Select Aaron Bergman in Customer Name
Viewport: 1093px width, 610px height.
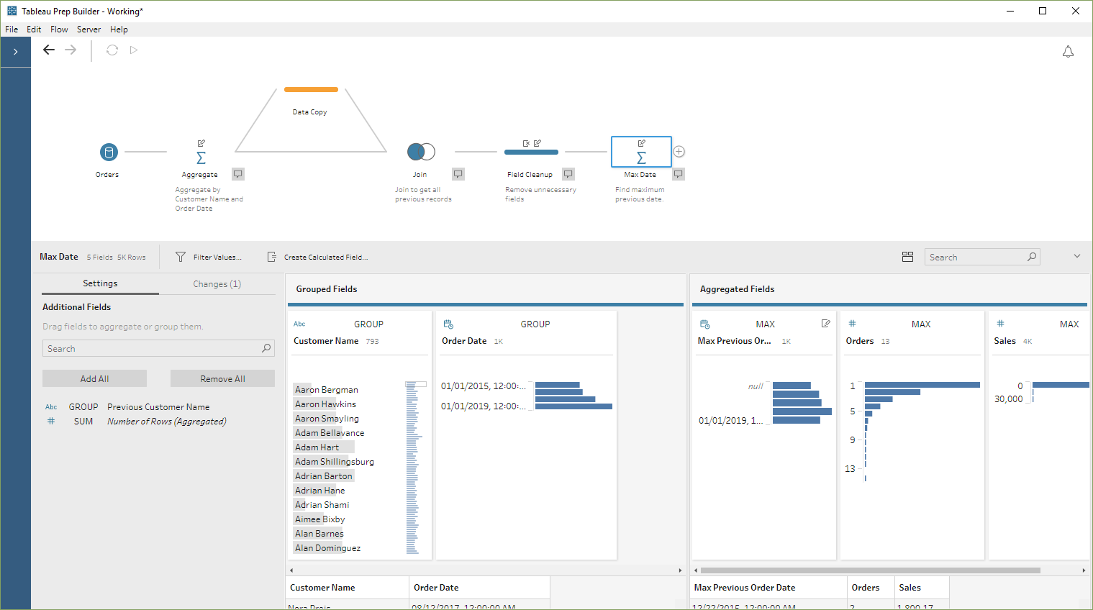[326, 390]
